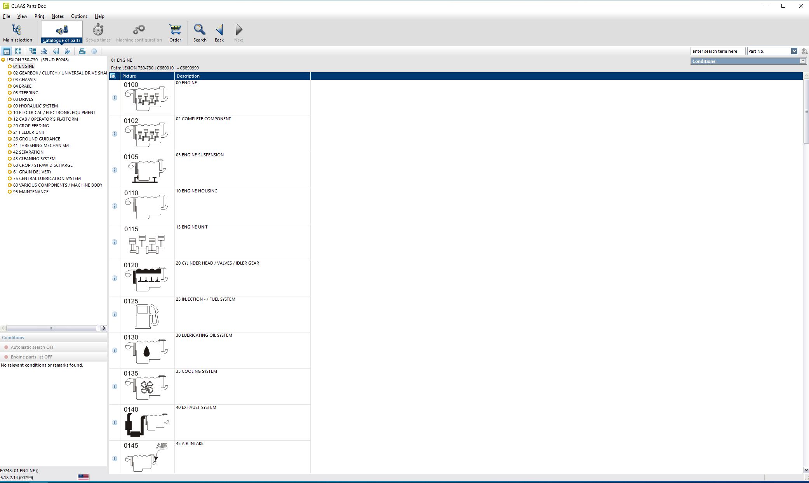Open the File menu
Screen dimensions: 809x483
[x=7, y=16]
